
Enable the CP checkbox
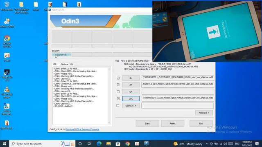(118, 91)
